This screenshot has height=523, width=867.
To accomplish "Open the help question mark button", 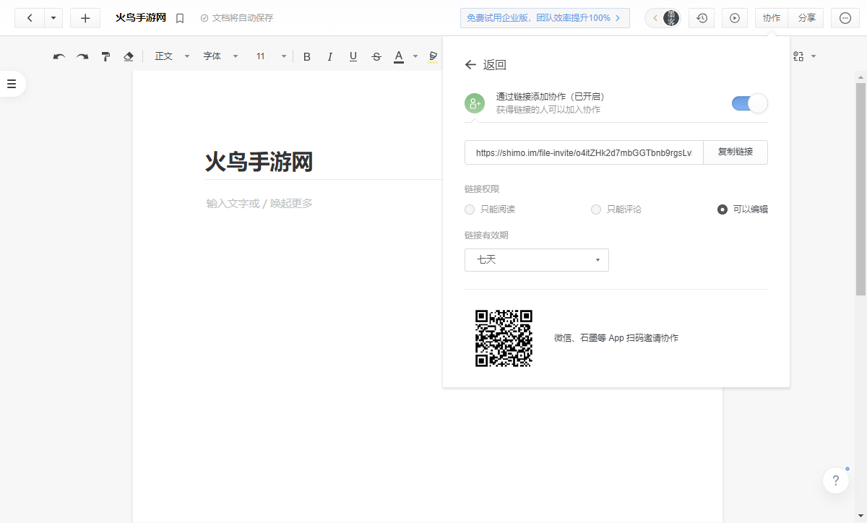I will (x=836, y=480).
